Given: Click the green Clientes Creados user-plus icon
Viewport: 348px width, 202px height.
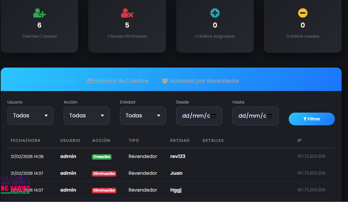Looking at the screenshot, I should coord(39,13).
